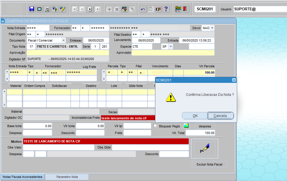Click the Excluir Nota Fiscal button
287x181 pixels.
tap(209, 164)
